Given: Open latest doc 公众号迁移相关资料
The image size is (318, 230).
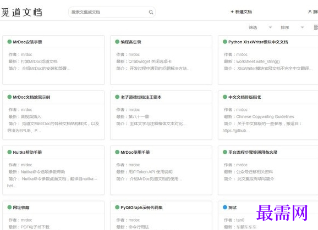Looking at the screenshot, I should [255, 172].
